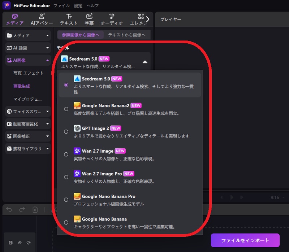289x252 pixels.
Task: Click the AI画像 icon in sidebar
Action: click(x=9, y=60)
